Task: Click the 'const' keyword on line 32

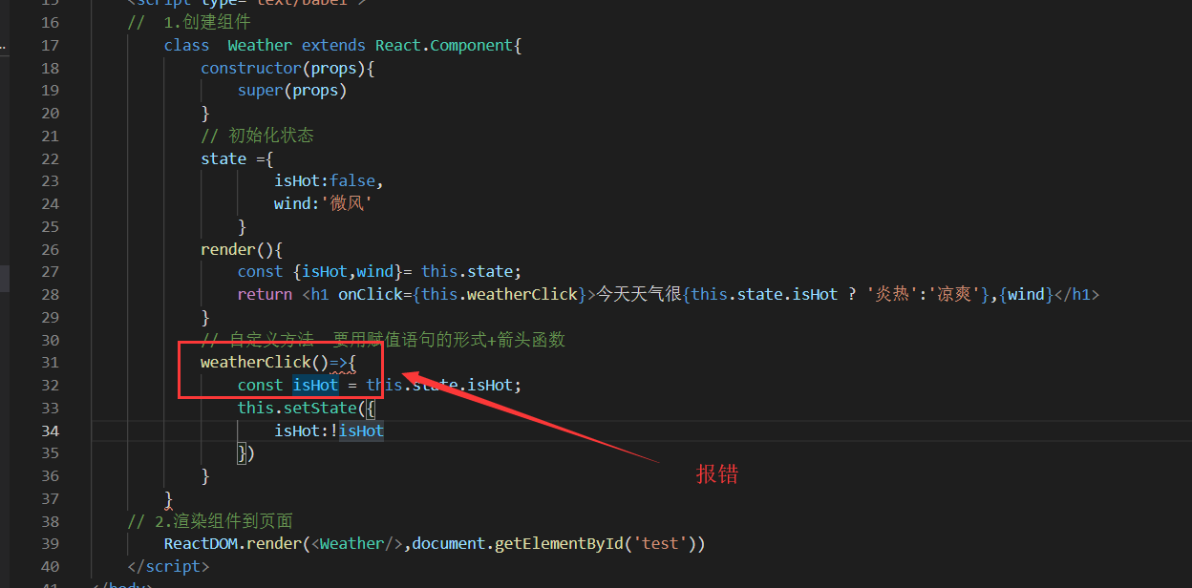Action: click(x=261, y=385)
